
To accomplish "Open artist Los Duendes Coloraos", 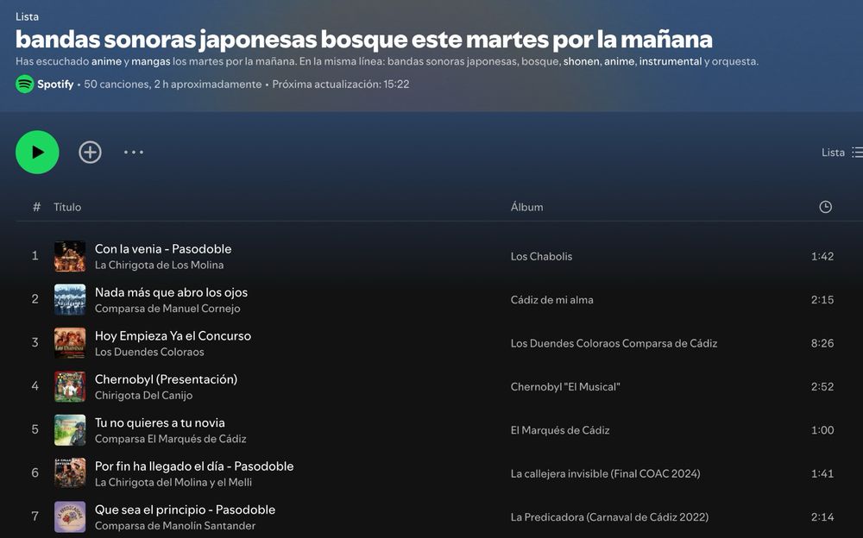I will pos(149,352).
